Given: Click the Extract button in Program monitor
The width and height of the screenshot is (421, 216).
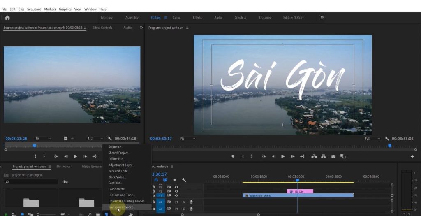Looking at the screenshot, I should pos(324,156).
